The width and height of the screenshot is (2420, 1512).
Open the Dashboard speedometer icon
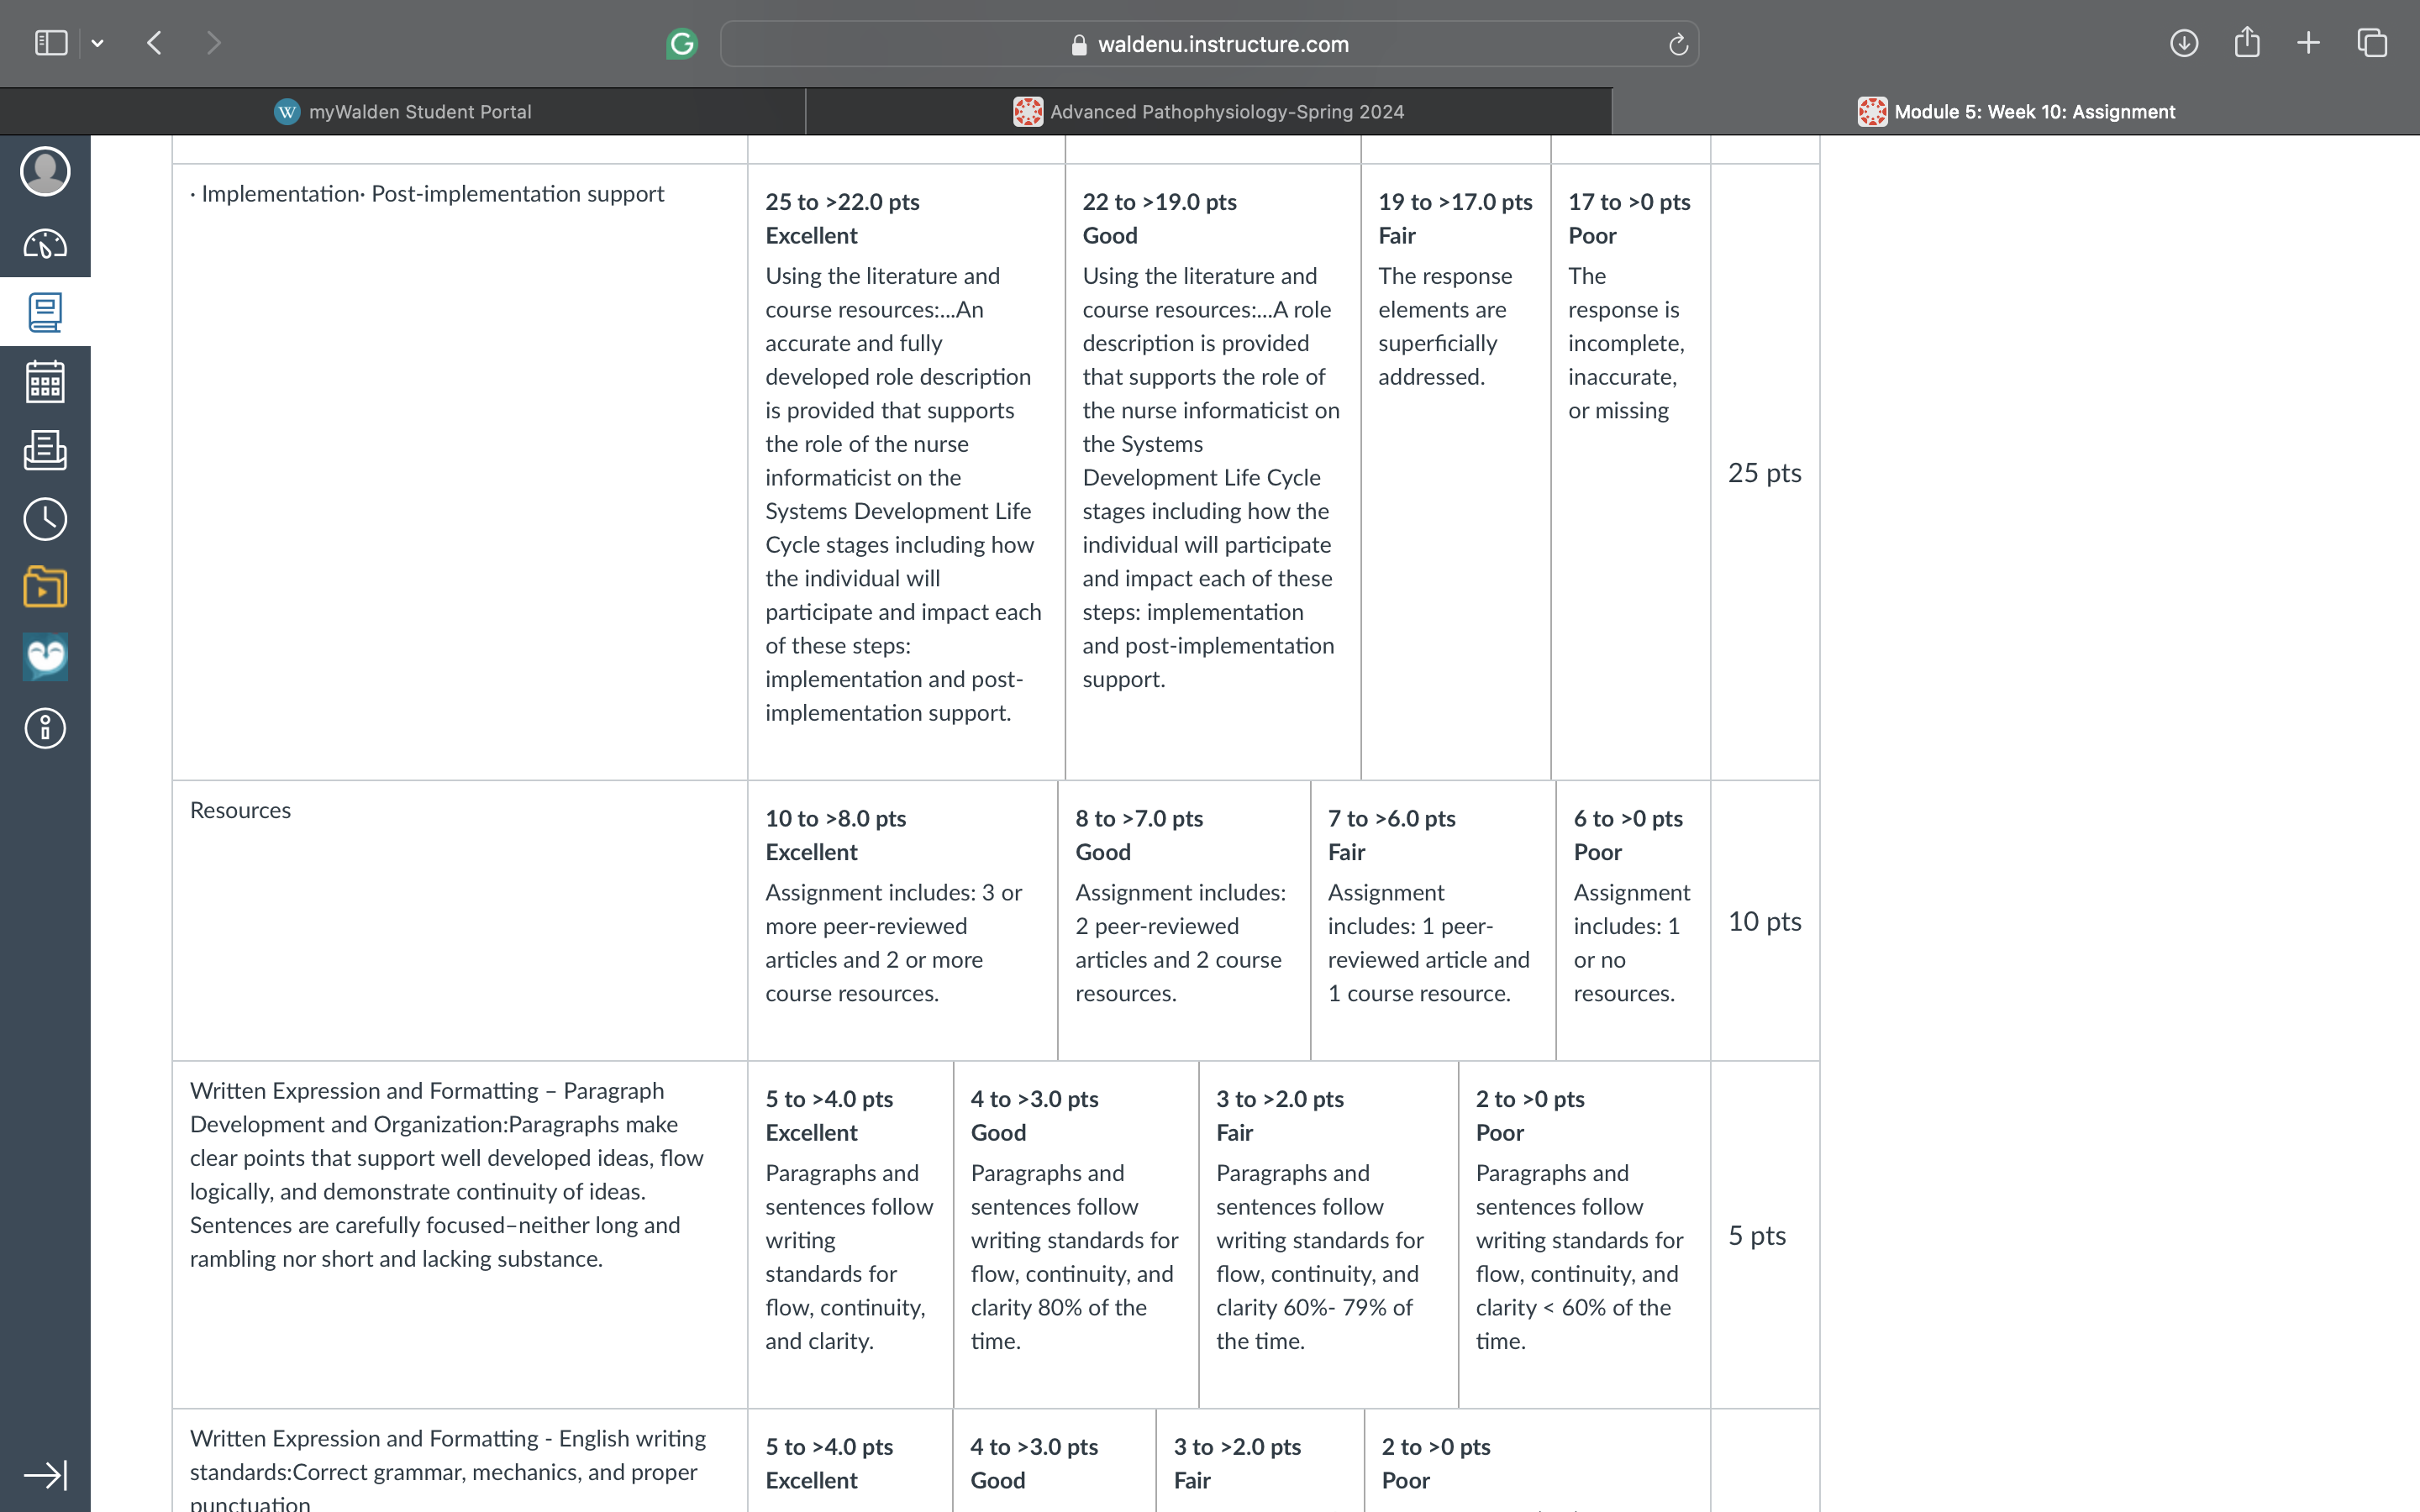45,244
